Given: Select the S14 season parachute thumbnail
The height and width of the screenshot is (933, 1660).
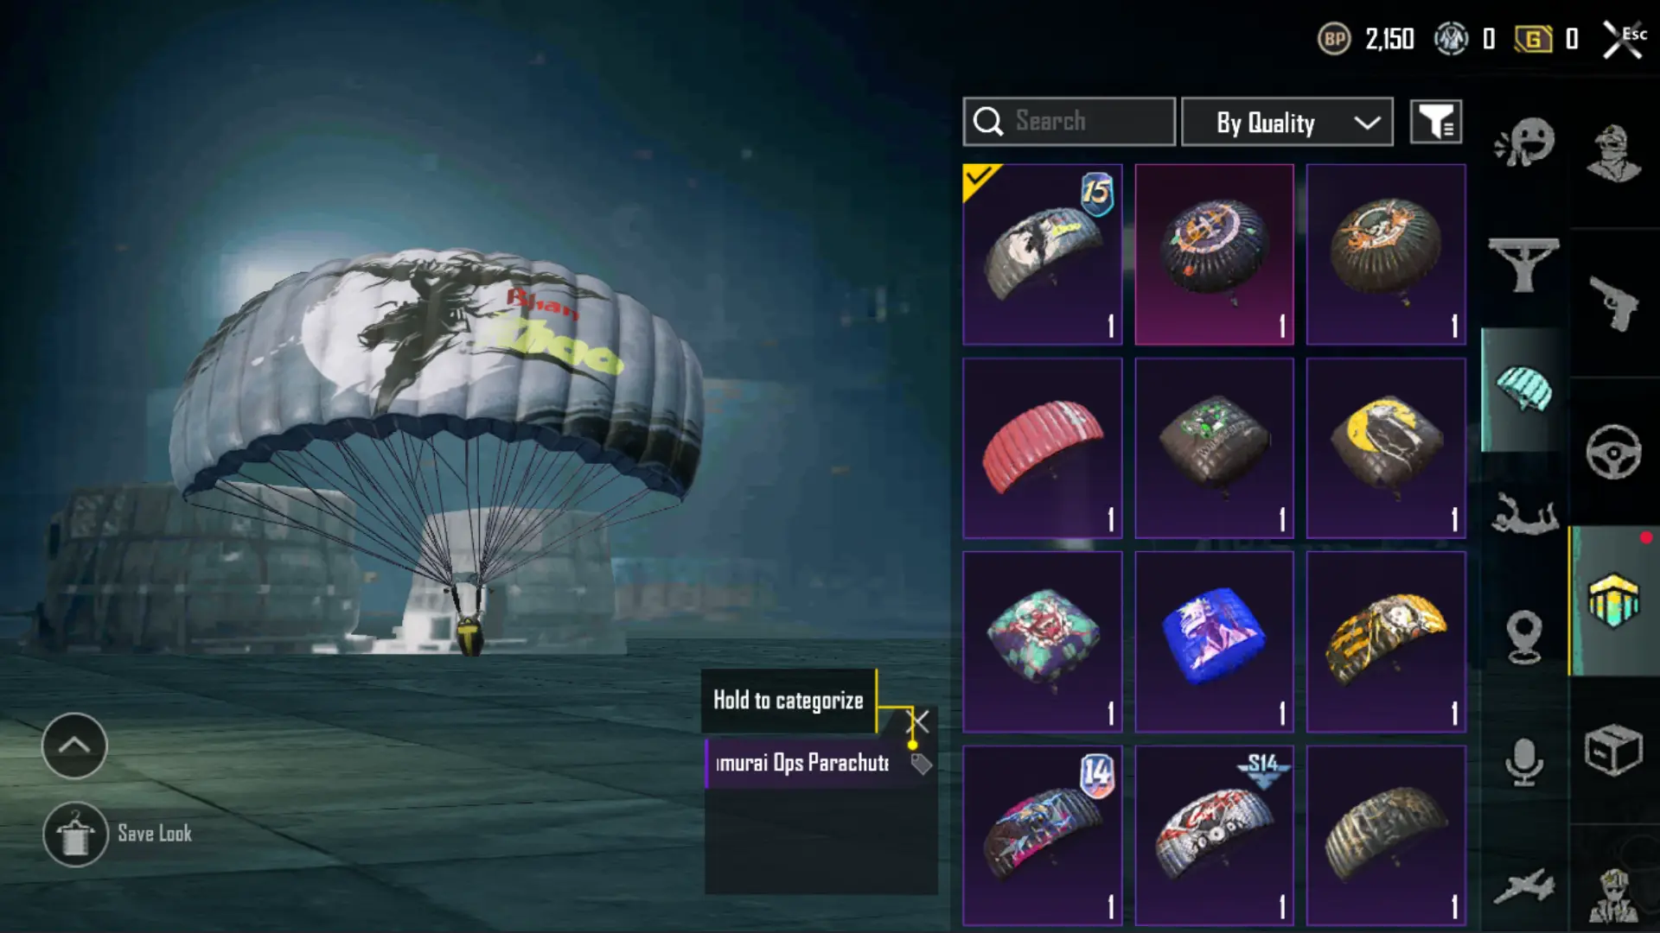Looking at the screenshot, I should click(1214, 835).
